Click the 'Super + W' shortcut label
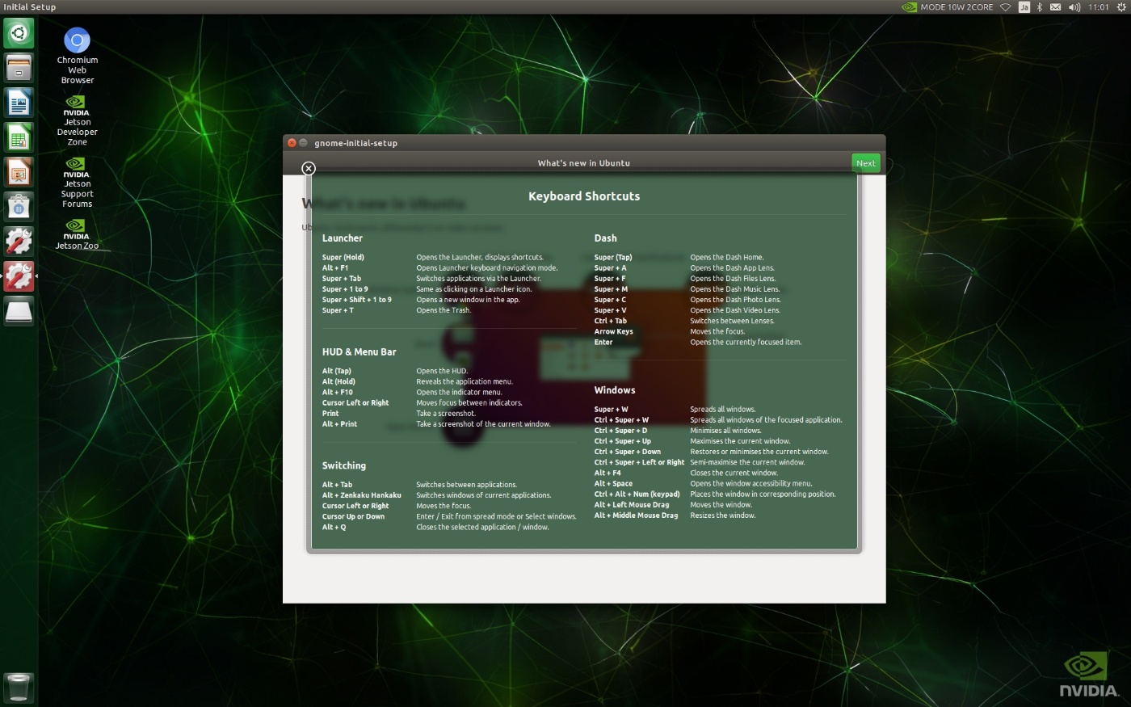1131x707 pixels. point(611,410)
